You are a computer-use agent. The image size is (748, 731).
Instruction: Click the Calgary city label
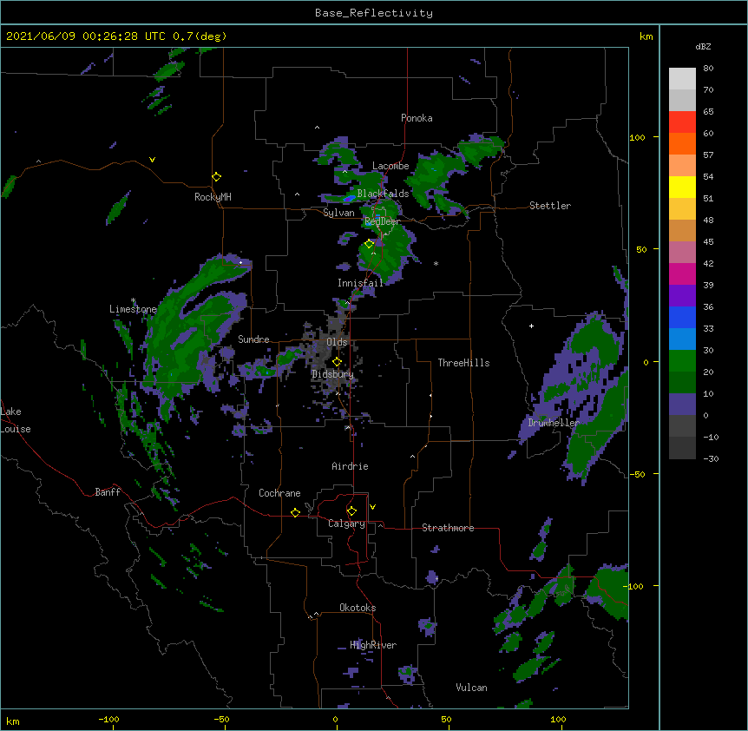[347, 524]
